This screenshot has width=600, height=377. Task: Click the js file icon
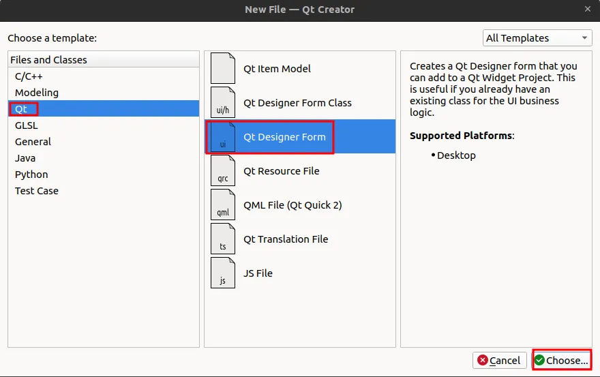pyautogui.click(x=223, y=273)
